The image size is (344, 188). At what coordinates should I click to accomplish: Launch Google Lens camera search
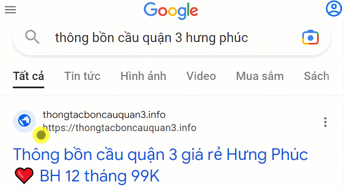click(x=311, y=38)
